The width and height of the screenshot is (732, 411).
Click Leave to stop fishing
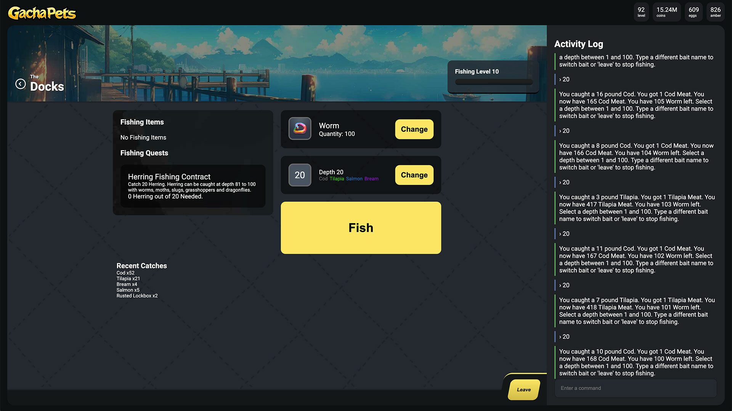524,390
